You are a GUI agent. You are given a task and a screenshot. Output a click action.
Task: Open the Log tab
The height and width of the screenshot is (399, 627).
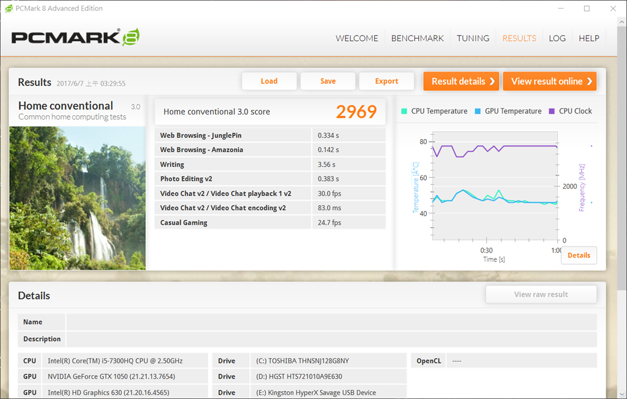(557, 38)
